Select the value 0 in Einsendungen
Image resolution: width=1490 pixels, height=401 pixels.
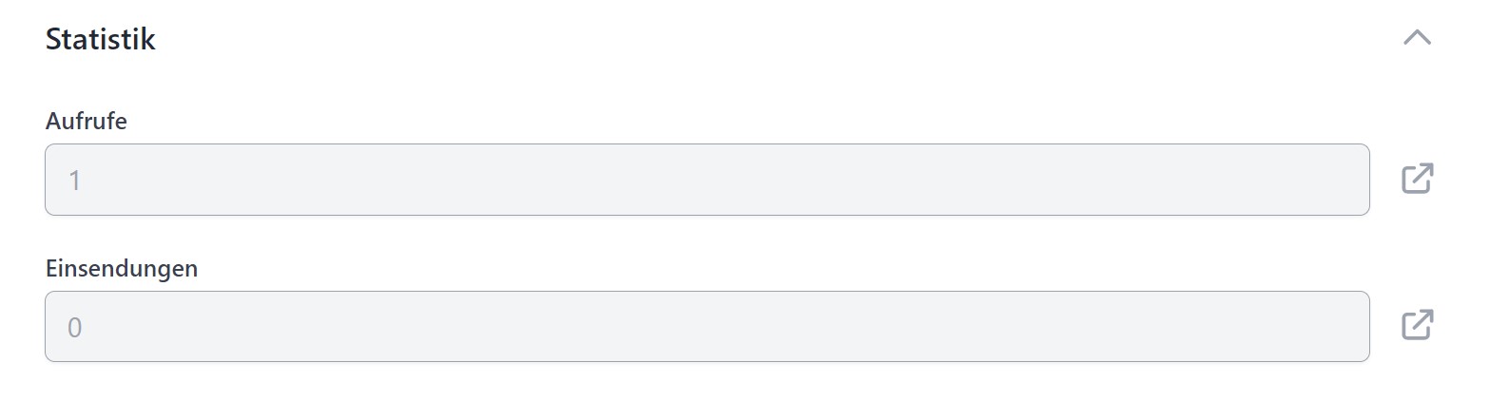tap(75, 328)
